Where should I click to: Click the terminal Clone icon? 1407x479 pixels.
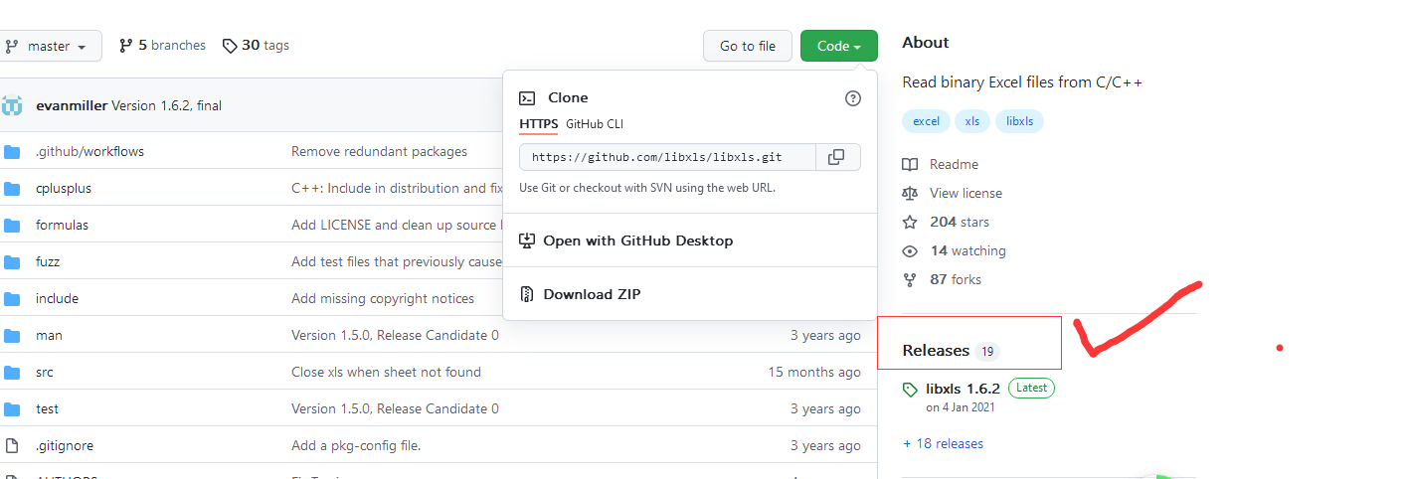tap(528, 98)
